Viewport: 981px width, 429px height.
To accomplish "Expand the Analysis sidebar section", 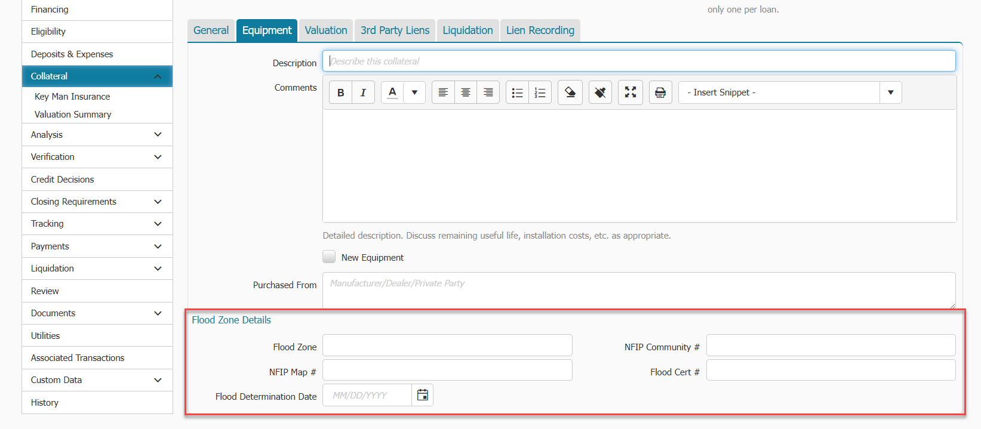I will click(x=158, y=135).
